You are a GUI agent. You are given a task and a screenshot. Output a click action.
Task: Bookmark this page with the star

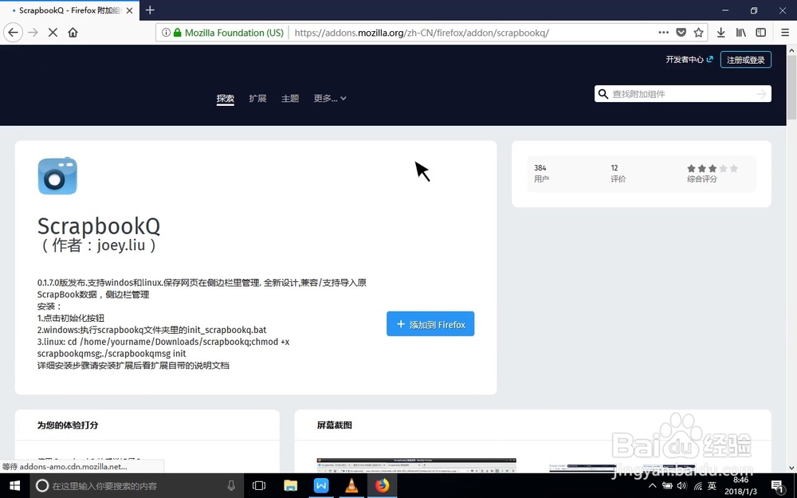698,33
